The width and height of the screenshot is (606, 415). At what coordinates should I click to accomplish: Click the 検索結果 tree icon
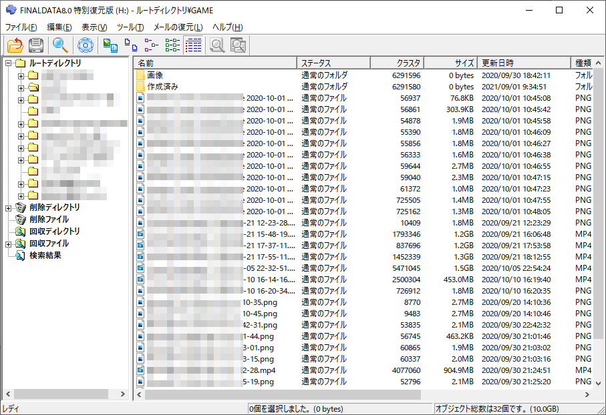(21, 255)
